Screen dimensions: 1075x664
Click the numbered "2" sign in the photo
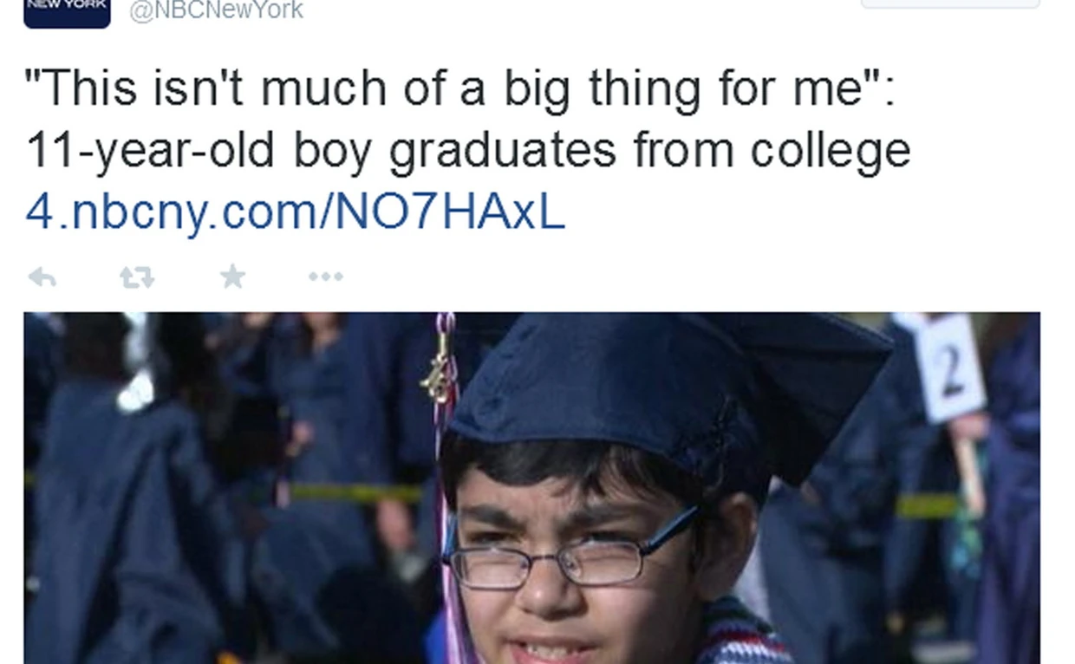coord(950,368)
